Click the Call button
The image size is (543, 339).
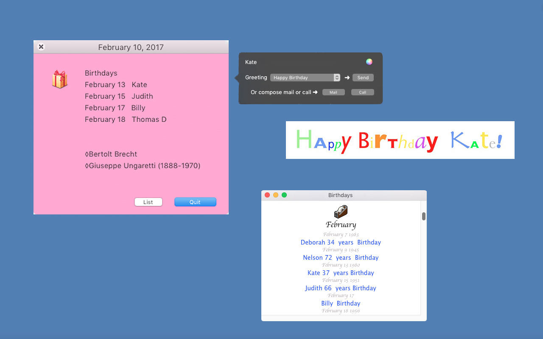click(362, 92)
